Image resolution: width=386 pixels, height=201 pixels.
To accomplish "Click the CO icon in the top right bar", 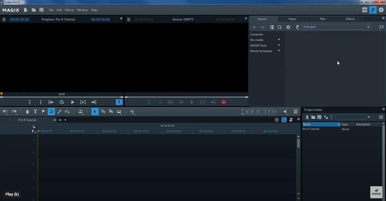I will (x=365, y=10).
